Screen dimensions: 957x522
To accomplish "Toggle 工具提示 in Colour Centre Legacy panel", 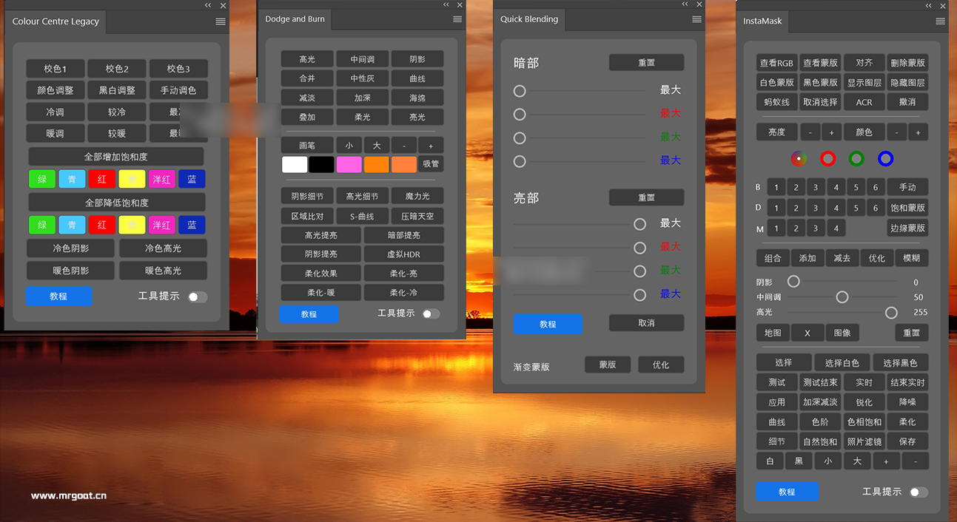I will (197, 296).
